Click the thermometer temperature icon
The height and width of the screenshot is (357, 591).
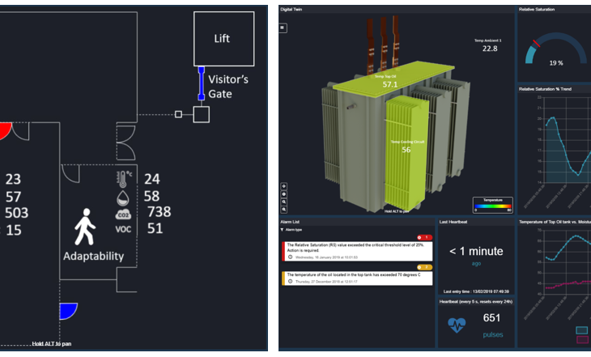click(x=124, y=178)
